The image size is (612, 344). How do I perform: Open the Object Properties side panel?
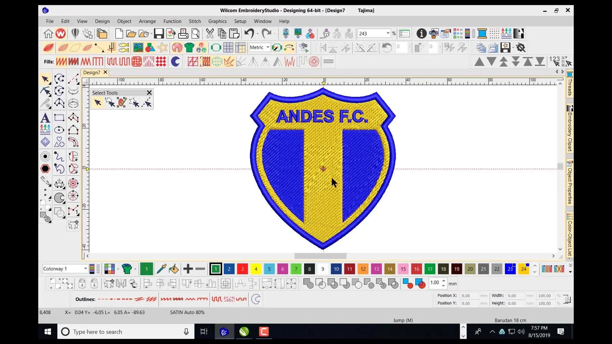[570, 183]
